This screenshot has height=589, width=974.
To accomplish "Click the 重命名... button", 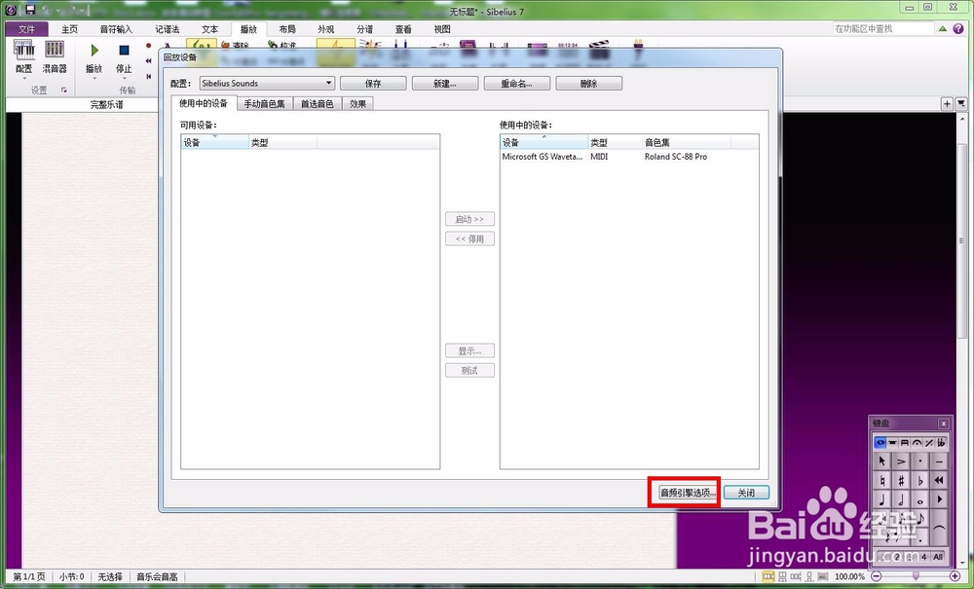I will 517,83.
